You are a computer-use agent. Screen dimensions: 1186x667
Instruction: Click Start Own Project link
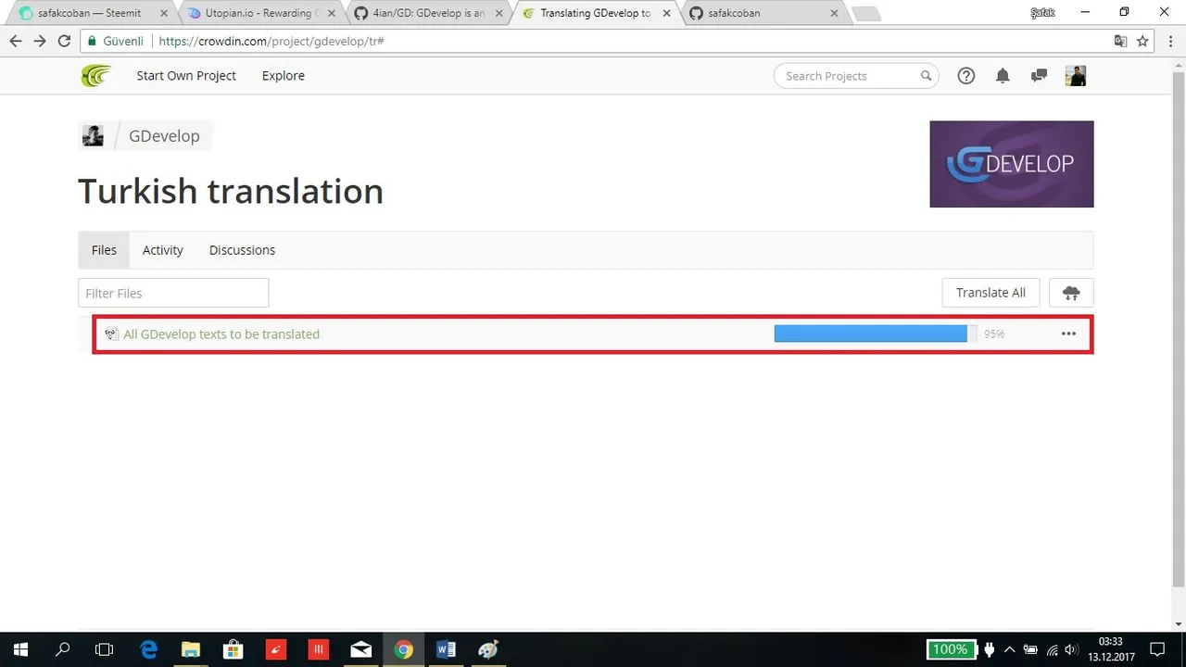pos(186,76)
